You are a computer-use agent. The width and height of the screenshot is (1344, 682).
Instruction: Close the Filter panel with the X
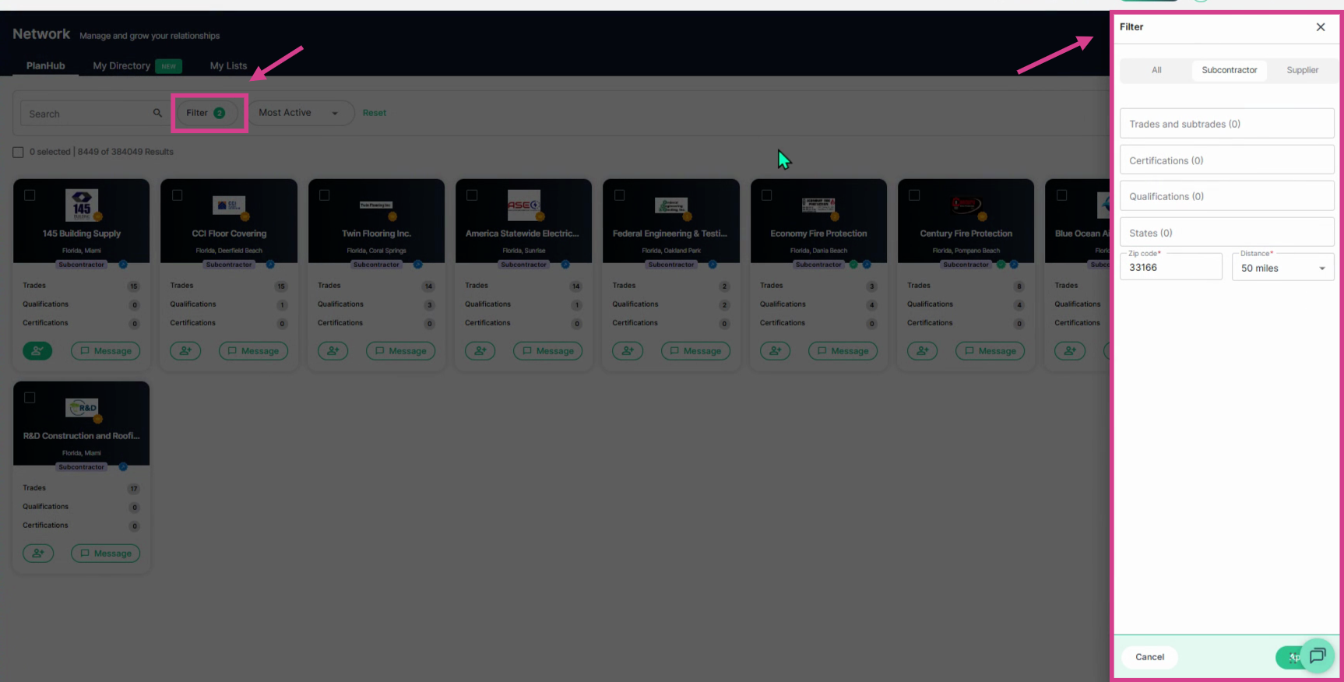pyautogui.click(x=1321, y=27)
